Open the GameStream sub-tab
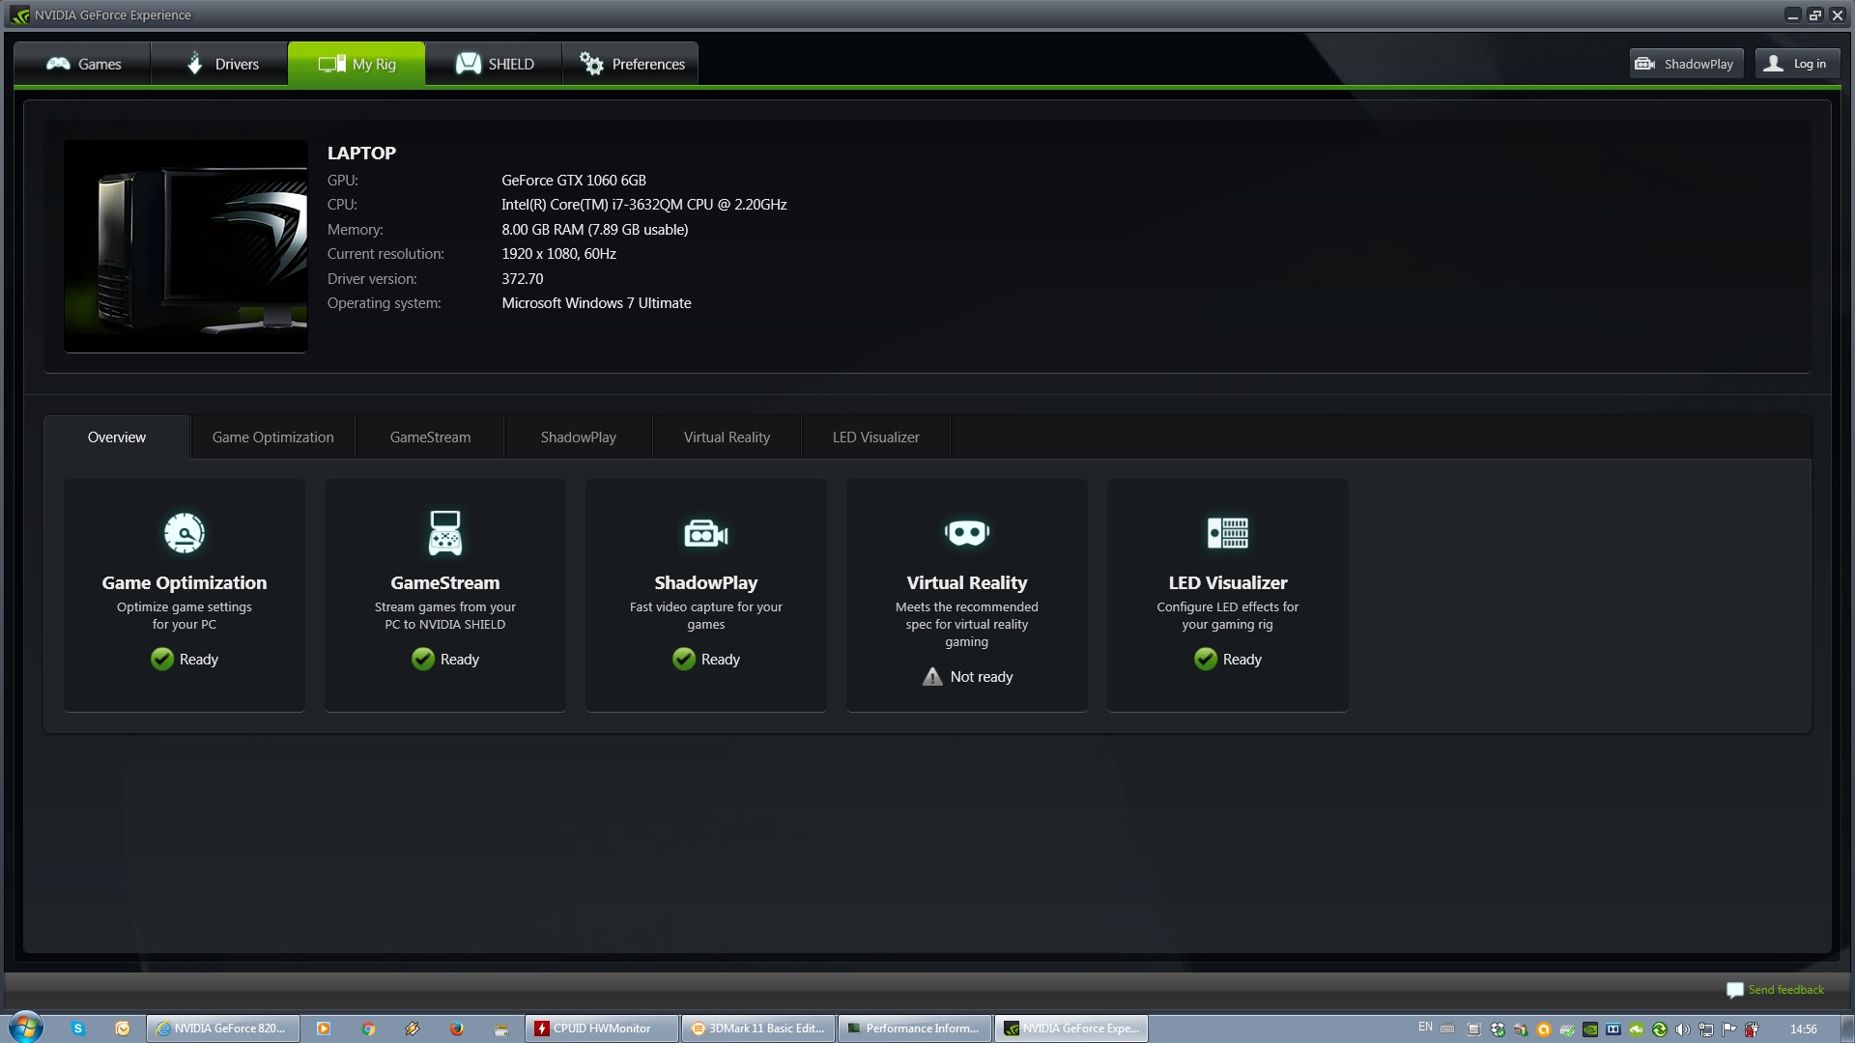This screenshot has width=1855, height=1043. tap(430, 437)
